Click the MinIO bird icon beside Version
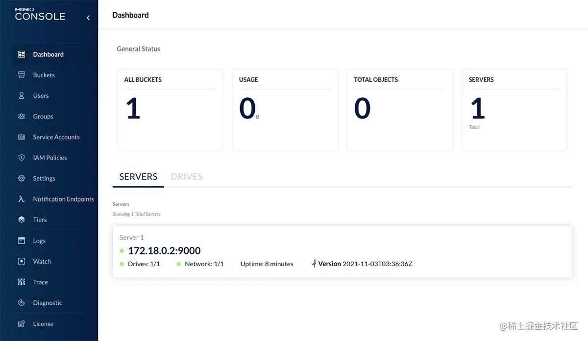This screenshot has width=588, height=341. [x=314, y=264]
